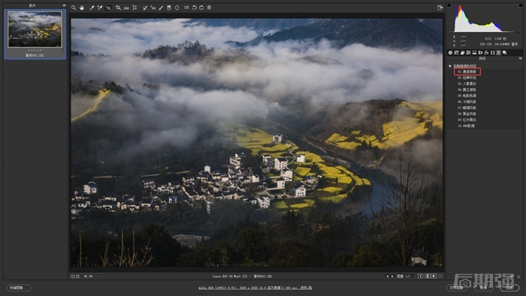This screenshot has height=296, width=526.
Task: Pick the Adjustment Brush tool
Action: (161, 8)
